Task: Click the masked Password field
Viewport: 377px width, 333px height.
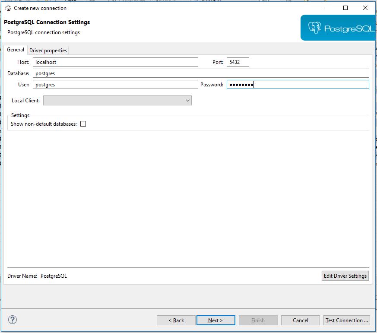Action: 298,84
